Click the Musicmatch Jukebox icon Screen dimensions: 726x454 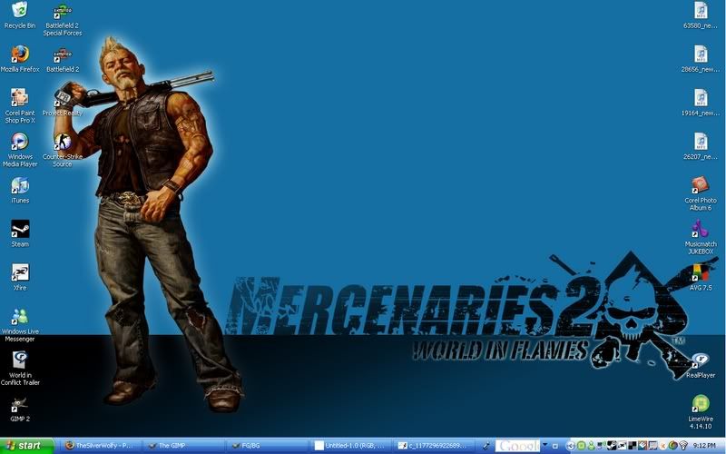[701, 237]
